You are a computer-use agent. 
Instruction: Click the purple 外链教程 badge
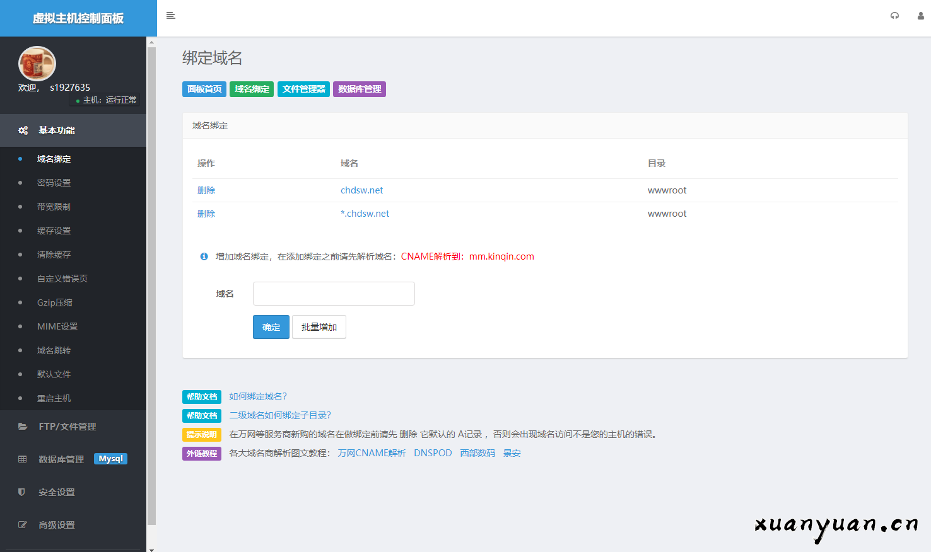click(202, 454)
